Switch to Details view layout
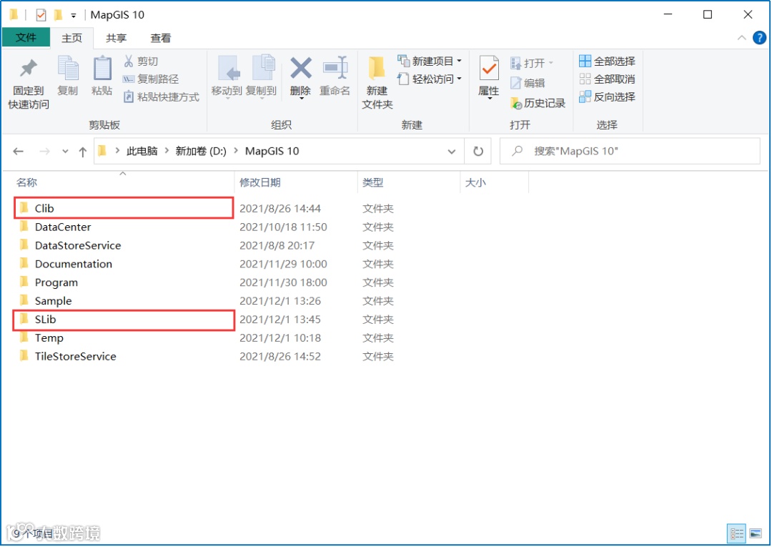Image resolution: width=772 pixels, height=547 pixels. pos(736,533)
